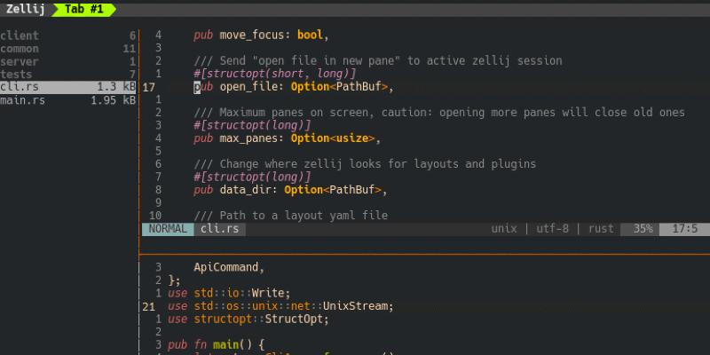Expand the common folder entry

(x=20, y=49)
